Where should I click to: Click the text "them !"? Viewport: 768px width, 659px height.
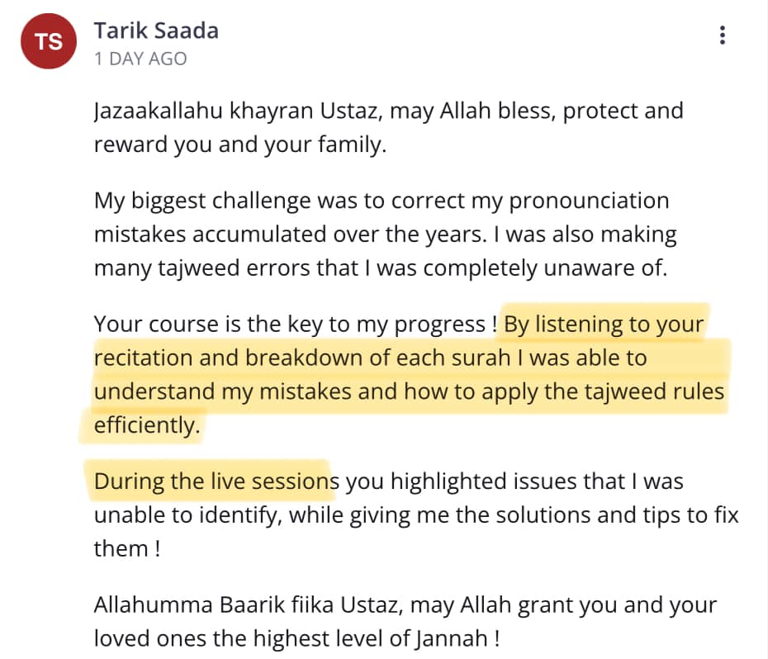[126, 548]
